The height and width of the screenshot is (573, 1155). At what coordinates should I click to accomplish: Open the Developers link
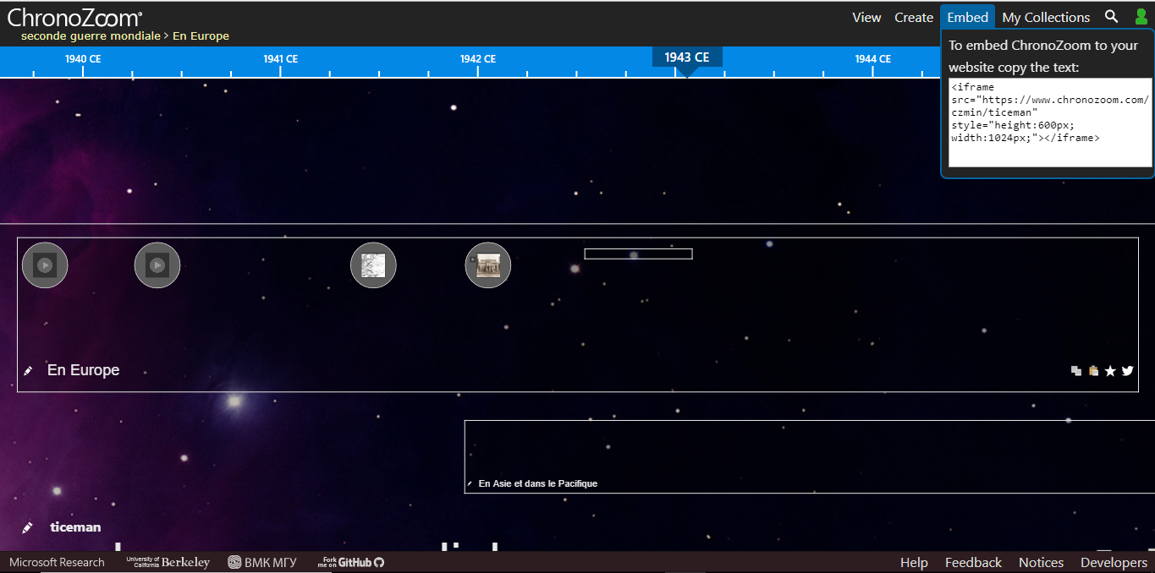click(x=1114, y=562)
